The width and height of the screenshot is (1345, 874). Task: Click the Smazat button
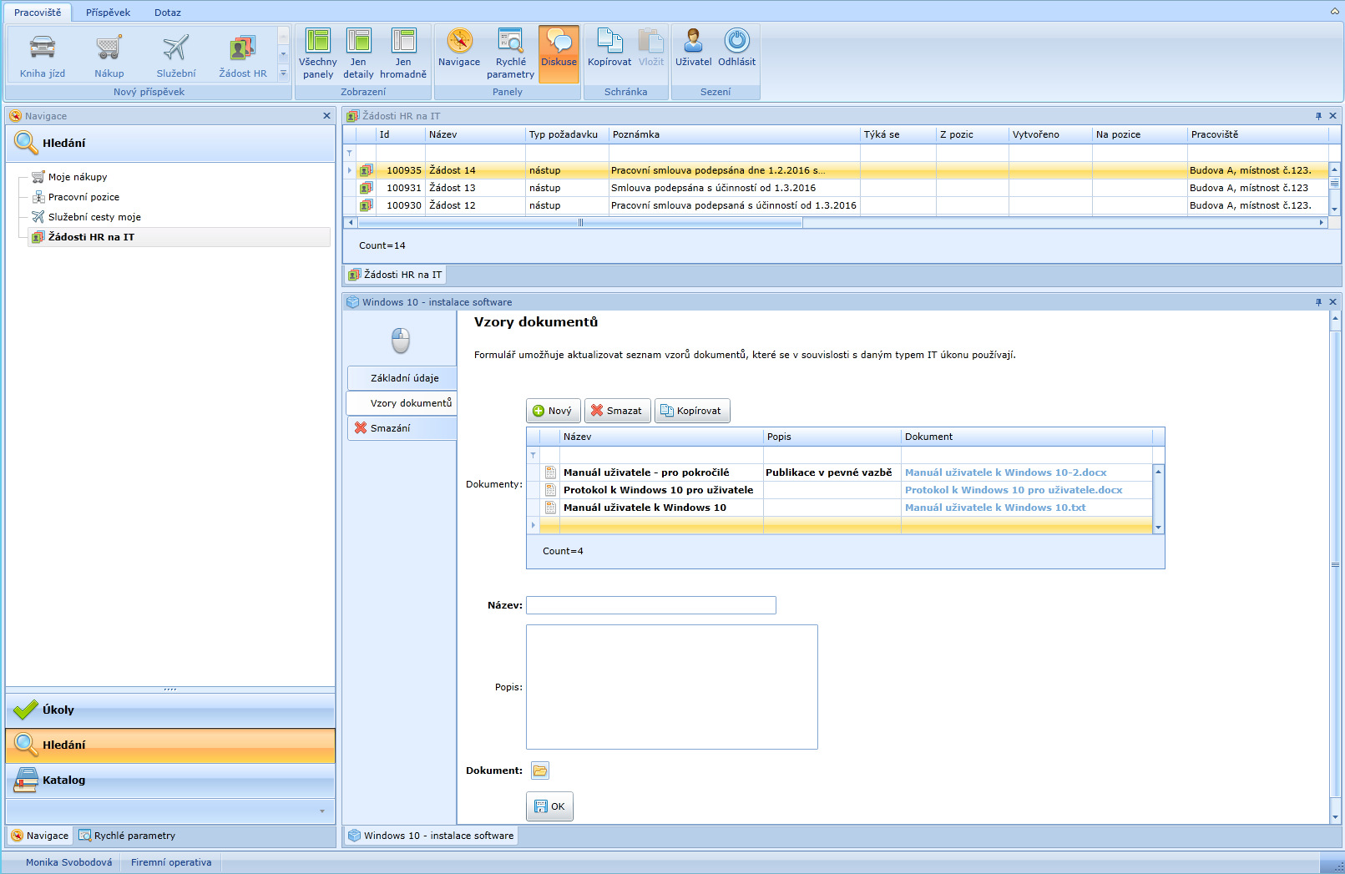click(617, 411)
